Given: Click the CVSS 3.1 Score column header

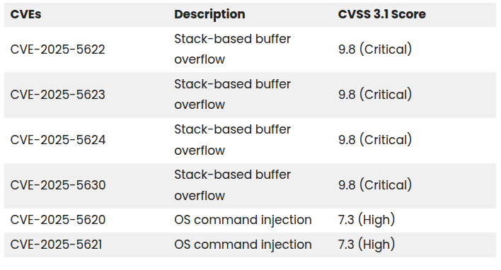Looking at the screenshot, I should (x=382, y=14).
